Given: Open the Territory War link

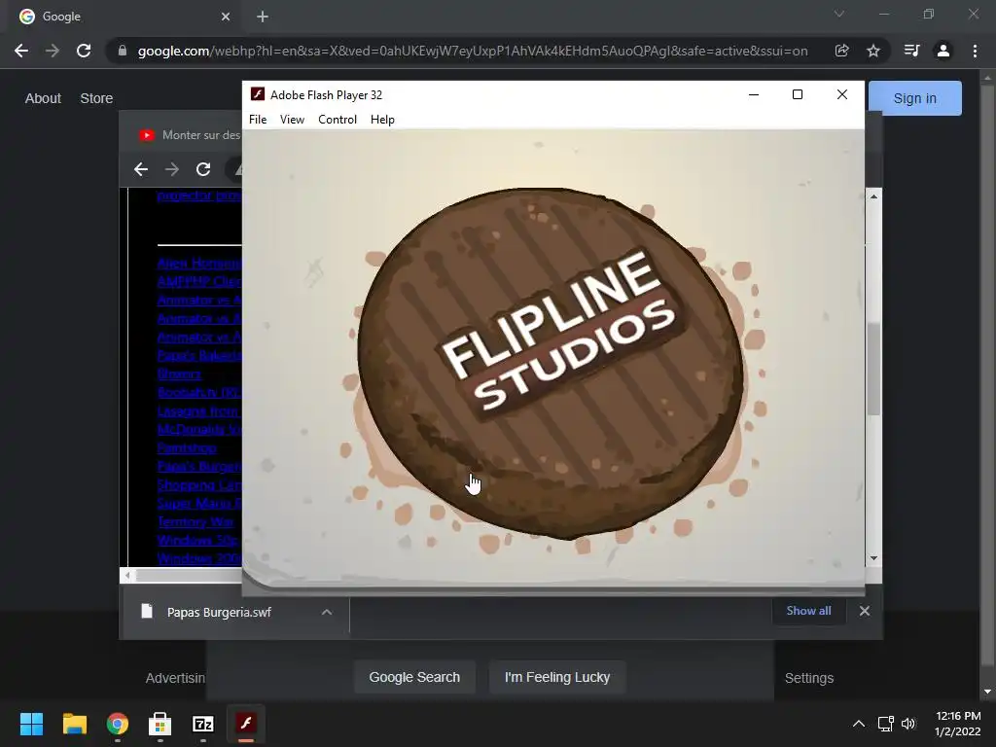Looking at the screenshot, I should (x=195, y=521).
